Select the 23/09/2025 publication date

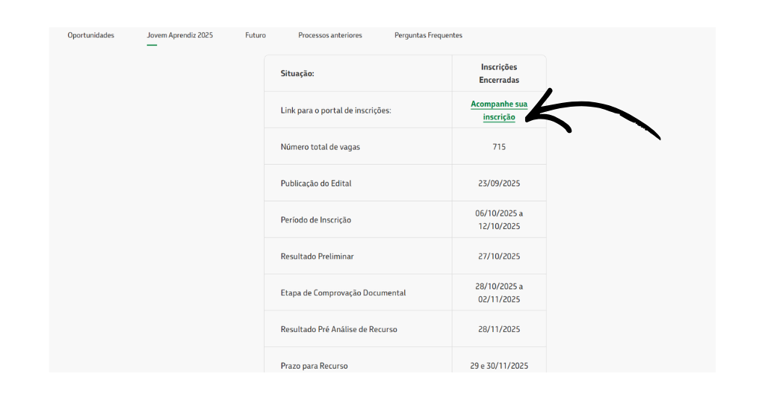(498, 184)
